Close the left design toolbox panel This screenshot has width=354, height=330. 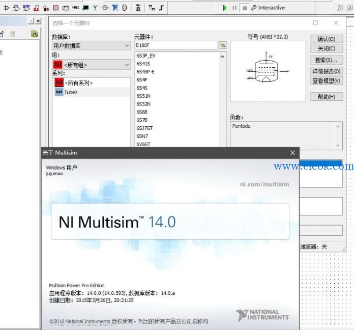pyautogui.click(x=38, y=21)
